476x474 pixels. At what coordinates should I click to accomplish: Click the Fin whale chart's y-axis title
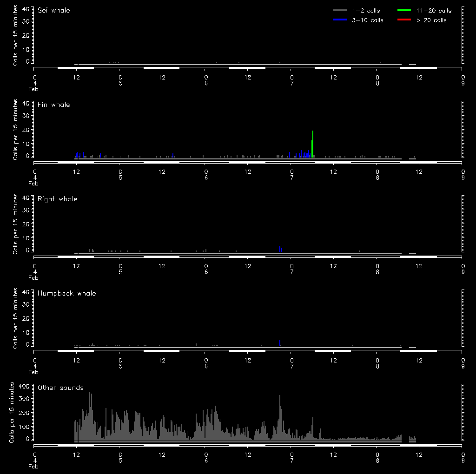(15, 129)
